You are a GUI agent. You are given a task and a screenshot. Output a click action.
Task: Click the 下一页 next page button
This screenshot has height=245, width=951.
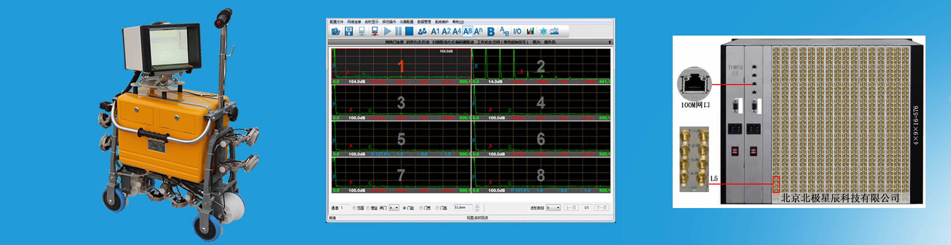tap(601, 208)
